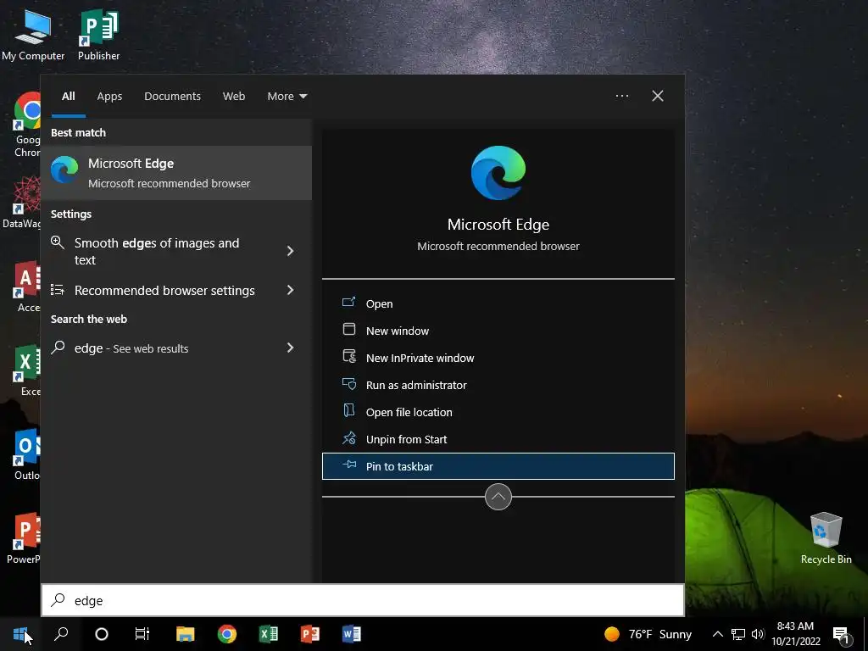
Task: Click the Windows Start button
Action: pyautogui.click(x=20, y=634)
